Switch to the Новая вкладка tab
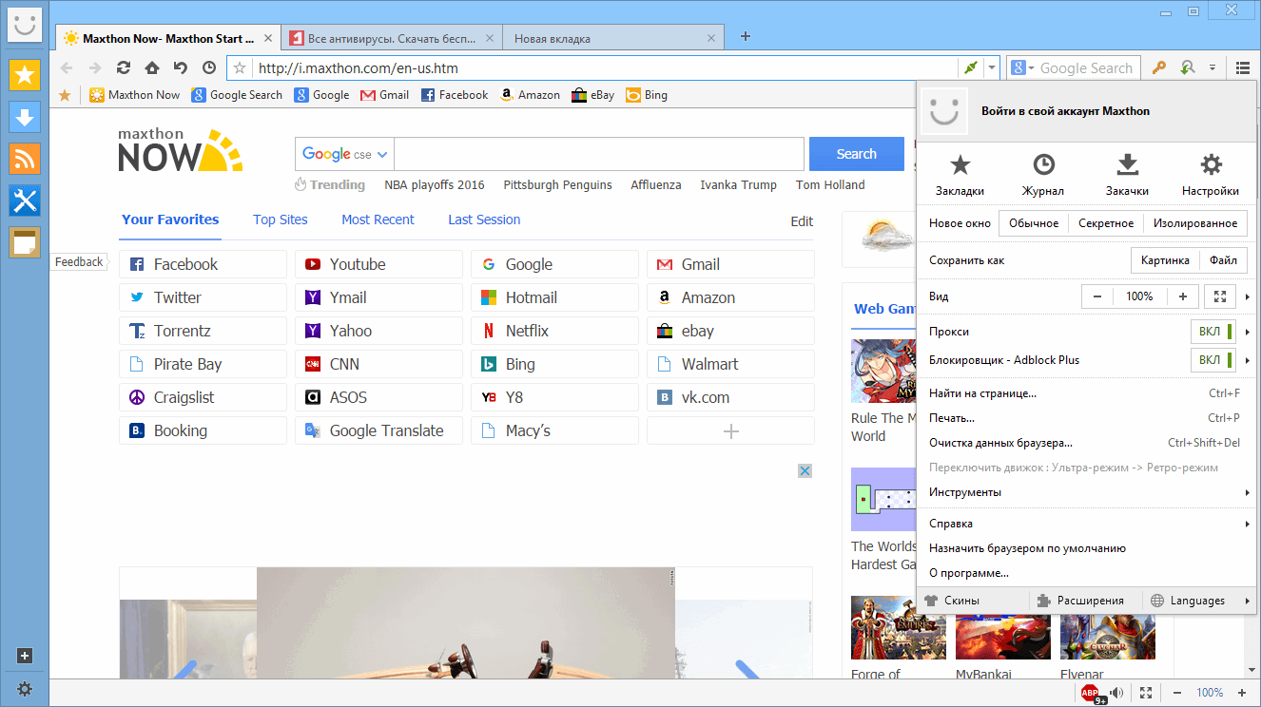The width and height of the screenshot is (1261, 707). pyautogui.click(x=612, y=38)
